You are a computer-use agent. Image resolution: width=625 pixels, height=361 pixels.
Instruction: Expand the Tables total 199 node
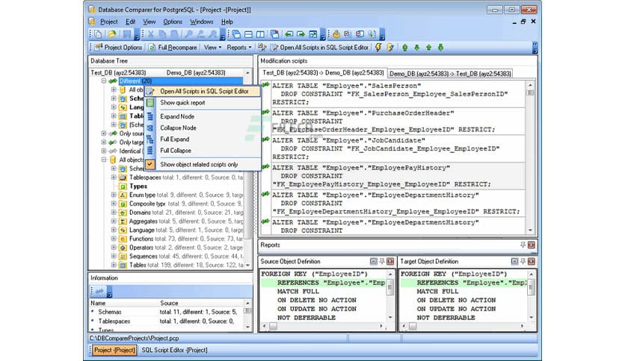114,264
